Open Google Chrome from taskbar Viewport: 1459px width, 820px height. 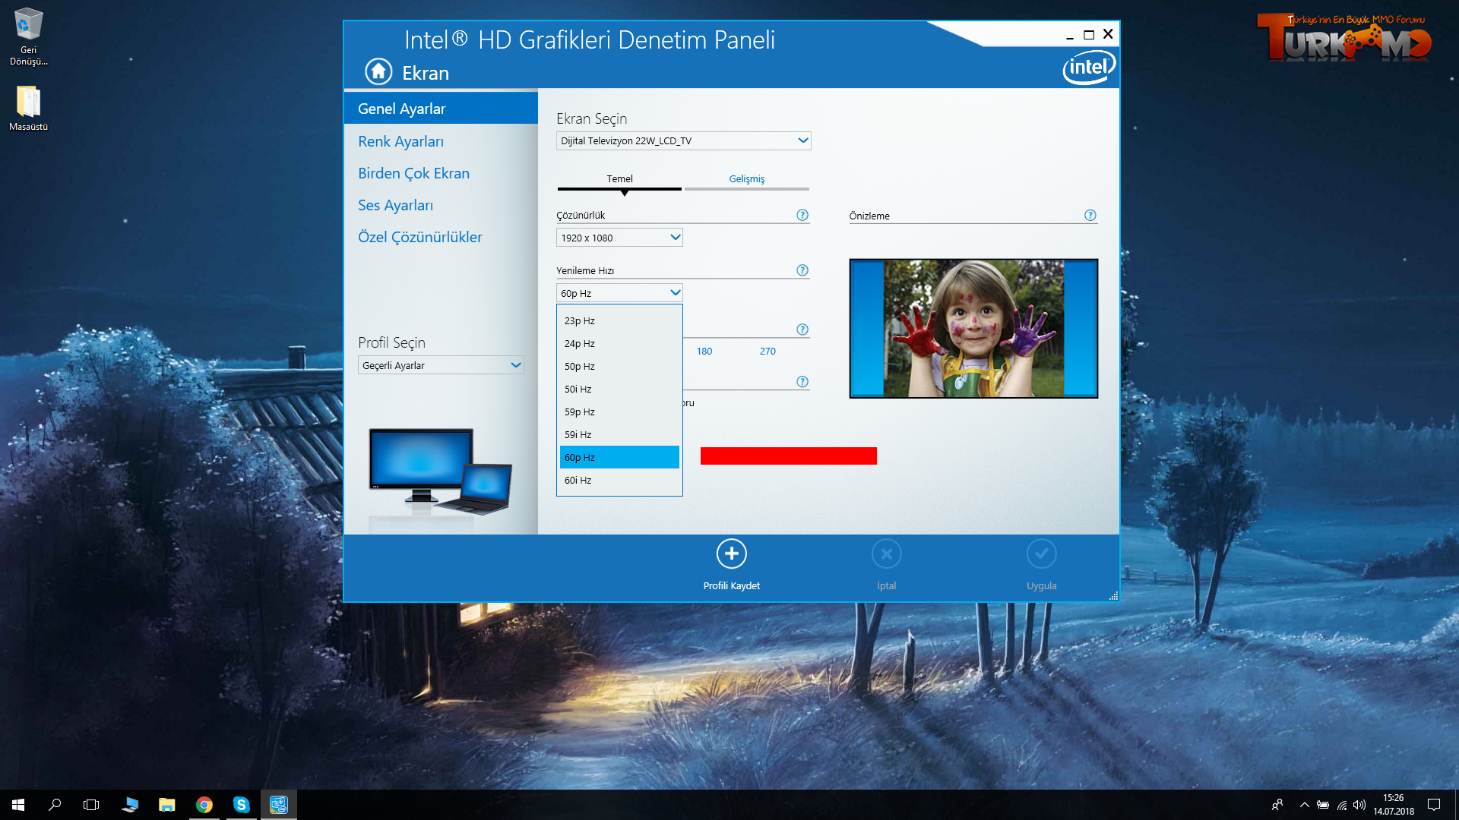coord(204,805)
